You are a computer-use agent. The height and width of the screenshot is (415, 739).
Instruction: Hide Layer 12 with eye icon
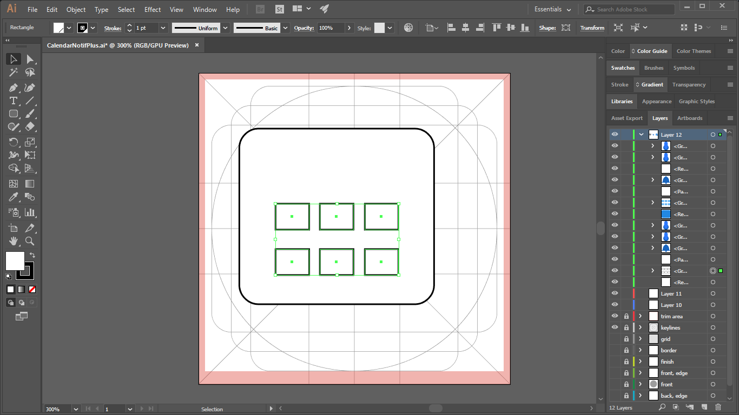(x=615, y=135)
